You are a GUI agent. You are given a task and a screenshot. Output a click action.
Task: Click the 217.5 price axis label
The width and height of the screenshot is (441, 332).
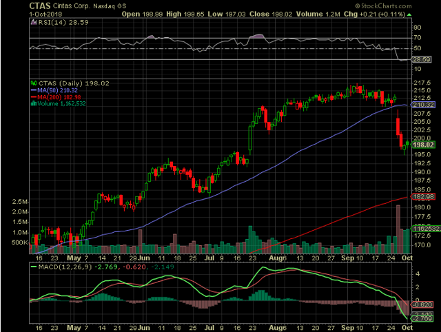(422, 83)
